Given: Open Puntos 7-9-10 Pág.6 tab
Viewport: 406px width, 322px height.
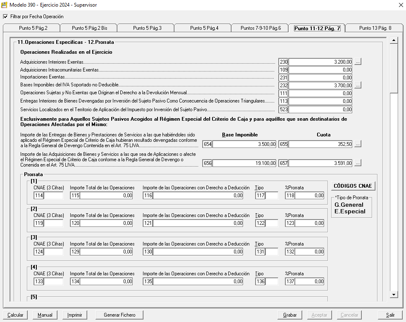Looking at the screenshot, I should (x=260, y=28).
